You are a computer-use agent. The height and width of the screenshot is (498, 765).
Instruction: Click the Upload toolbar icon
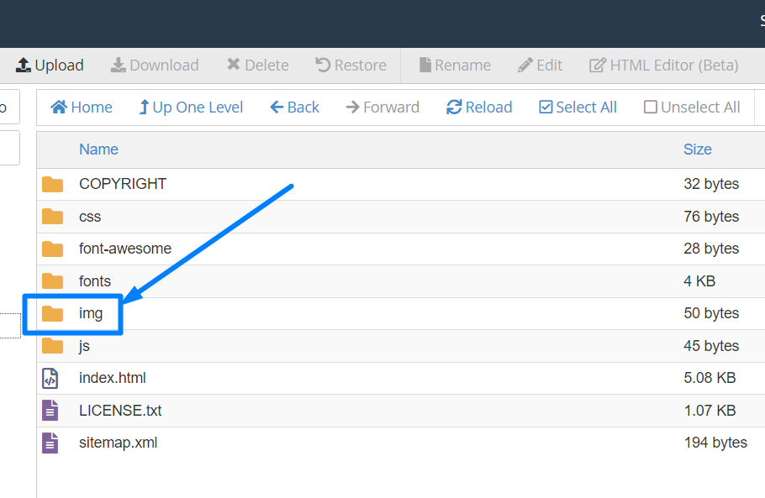point(24,66)
